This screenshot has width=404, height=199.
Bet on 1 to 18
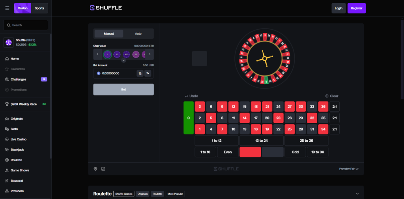point(205,152)
